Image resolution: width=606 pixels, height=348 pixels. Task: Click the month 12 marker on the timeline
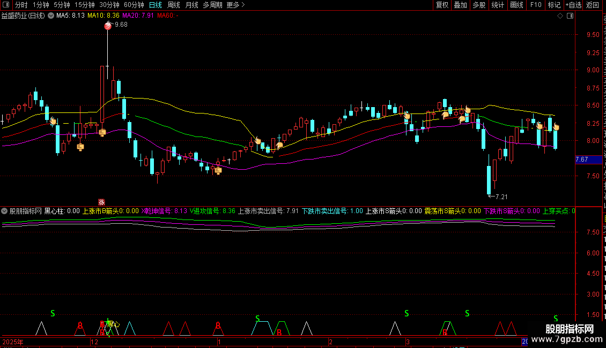coord(94,342)
